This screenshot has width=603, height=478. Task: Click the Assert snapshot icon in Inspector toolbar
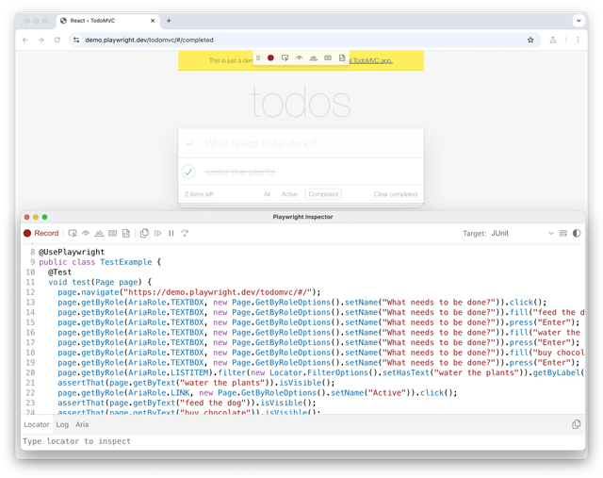click(125, 233)
